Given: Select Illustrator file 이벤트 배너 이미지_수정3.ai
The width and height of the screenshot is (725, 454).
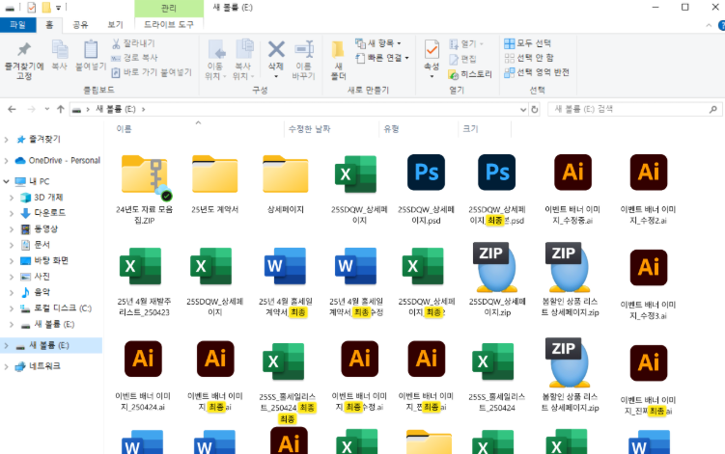Looking at the screenshot, I should pos(648,267).
